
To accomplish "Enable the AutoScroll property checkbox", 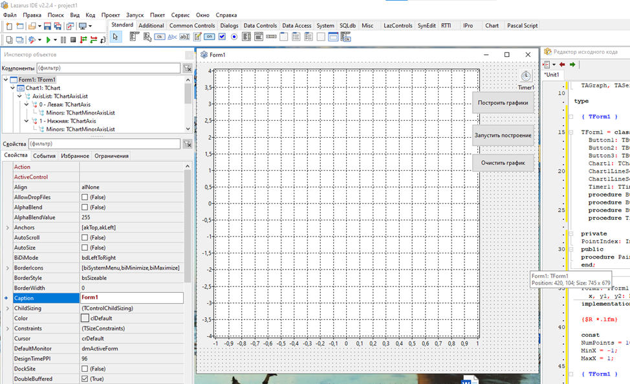I will [84, 238].
